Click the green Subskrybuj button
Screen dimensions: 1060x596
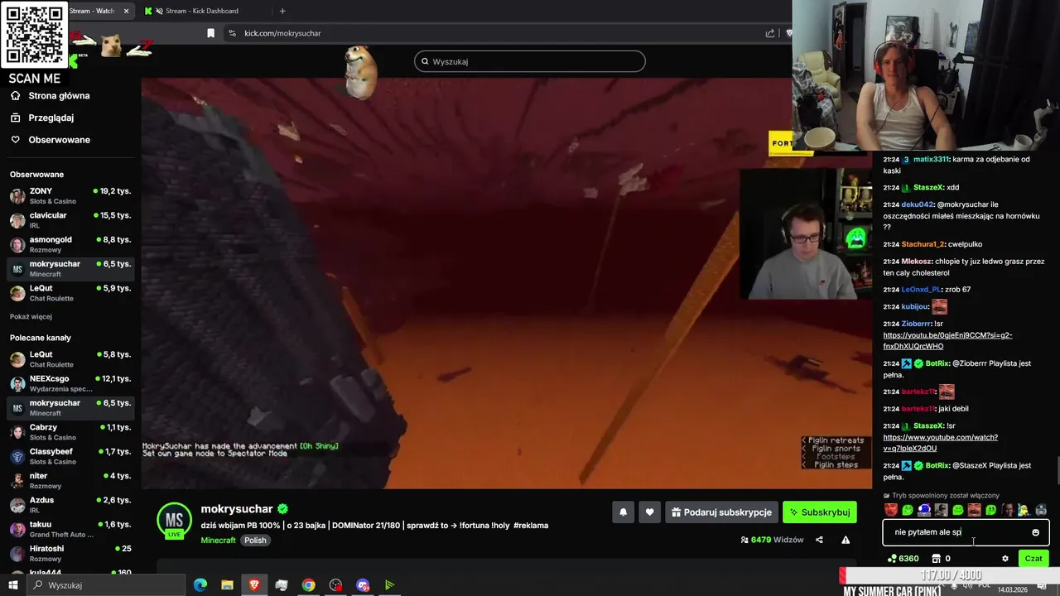[x=819, y=512]
